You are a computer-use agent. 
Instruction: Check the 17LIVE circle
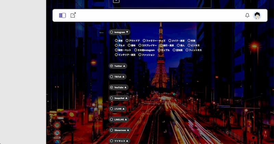112,109
